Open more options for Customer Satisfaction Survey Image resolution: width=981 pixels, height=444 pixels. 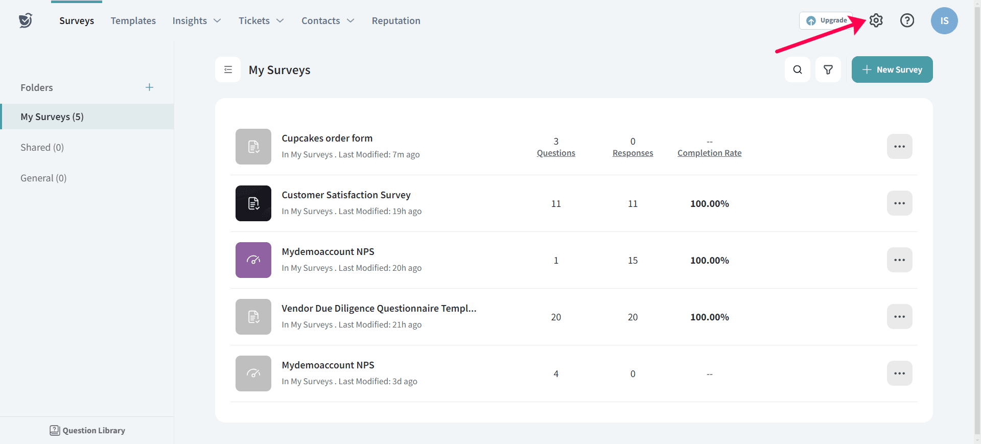coord(899,203)
